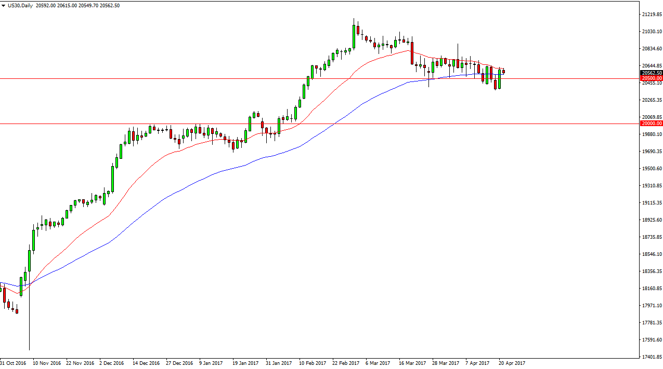Screen dimensions: 663x369
Task: Click the 21219.25 price scale label
Action: (x=652, y=15)
